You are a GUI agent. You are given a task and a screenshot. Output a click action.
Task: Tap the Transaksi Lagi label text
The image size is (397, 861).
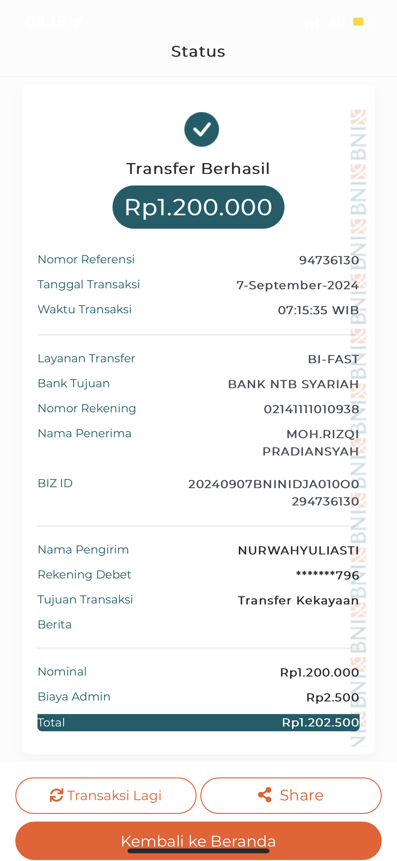tap(114, 795)
